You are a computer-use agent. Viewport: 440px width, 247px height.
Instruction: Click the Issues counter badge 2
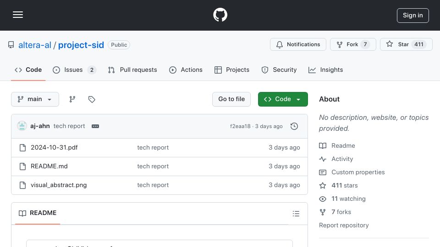pyautogui.click(x=92, y=70)
